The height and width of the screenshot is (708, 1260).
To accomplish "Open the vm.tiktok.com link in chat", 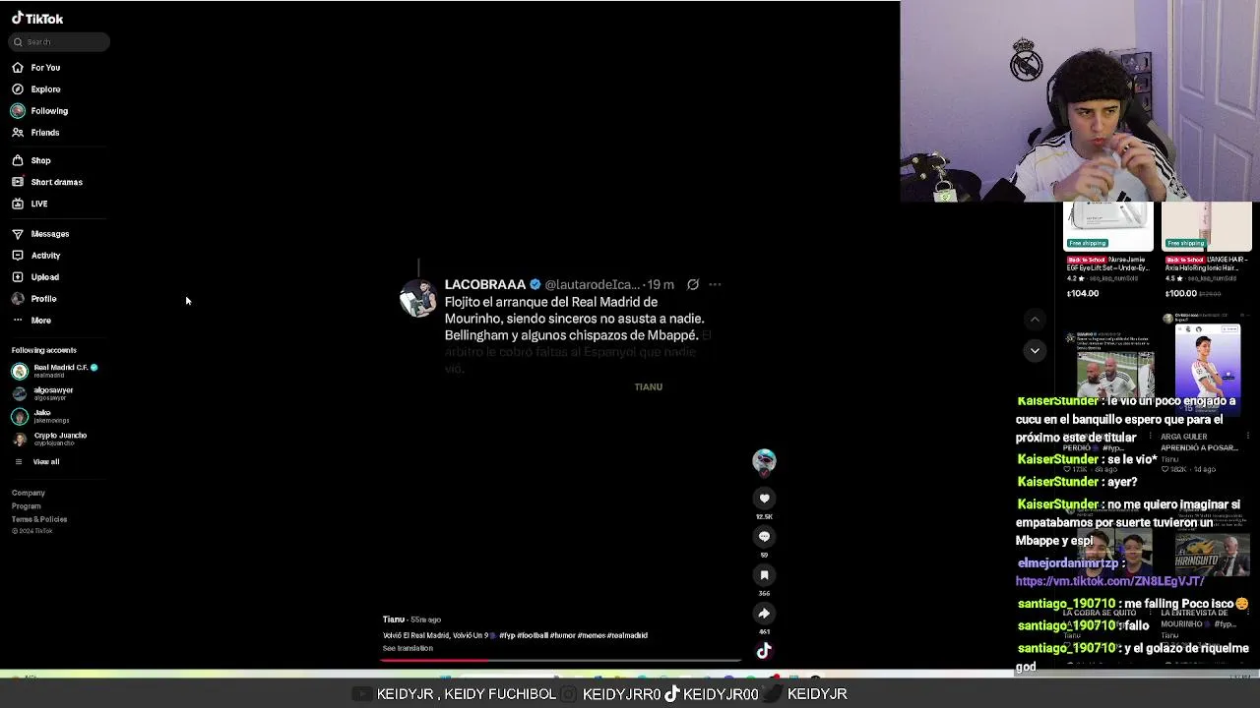I will 1109,581.
